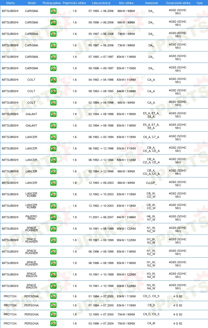Select the date cell 12.1995 -> 08.2003
This screenshot has height=328, width=208.
(101, 183)
